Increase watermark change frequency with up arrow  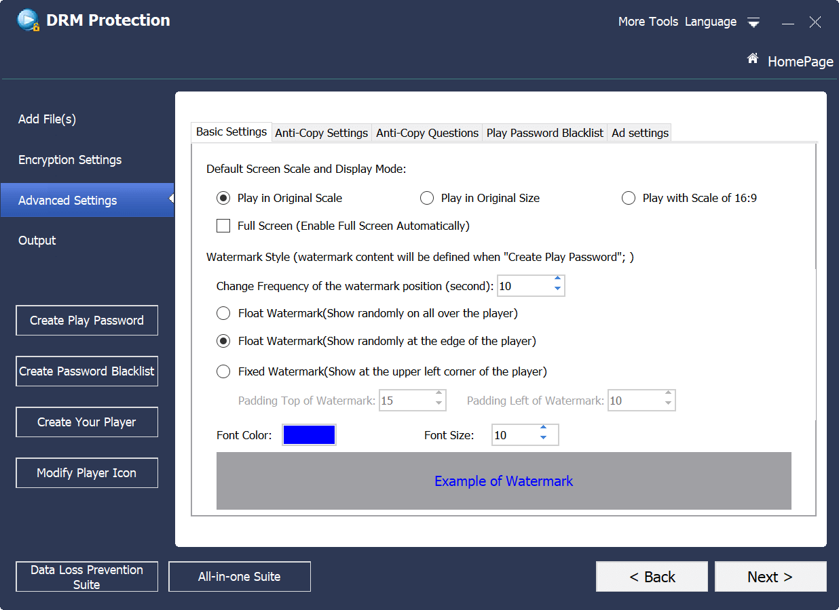(x=558, y=281)
